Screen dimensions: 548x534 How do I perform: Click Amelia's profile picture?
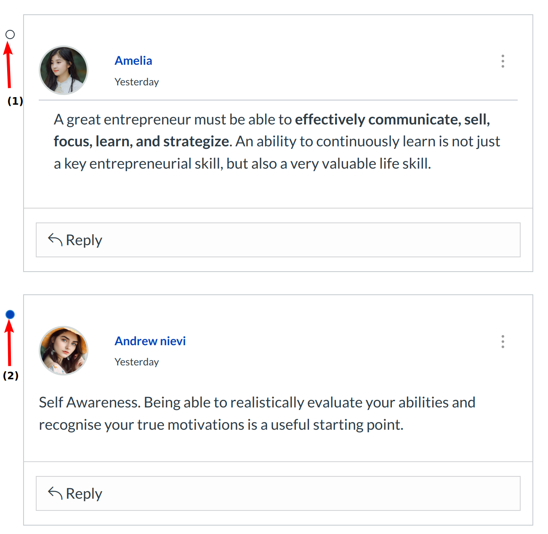pyautogui.click(x=64, y=70)
